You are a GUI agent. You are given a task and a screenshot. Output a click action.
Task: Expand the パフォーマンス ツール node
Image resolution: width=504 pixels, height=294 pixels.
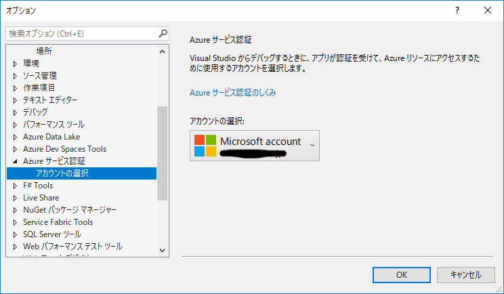15,125
